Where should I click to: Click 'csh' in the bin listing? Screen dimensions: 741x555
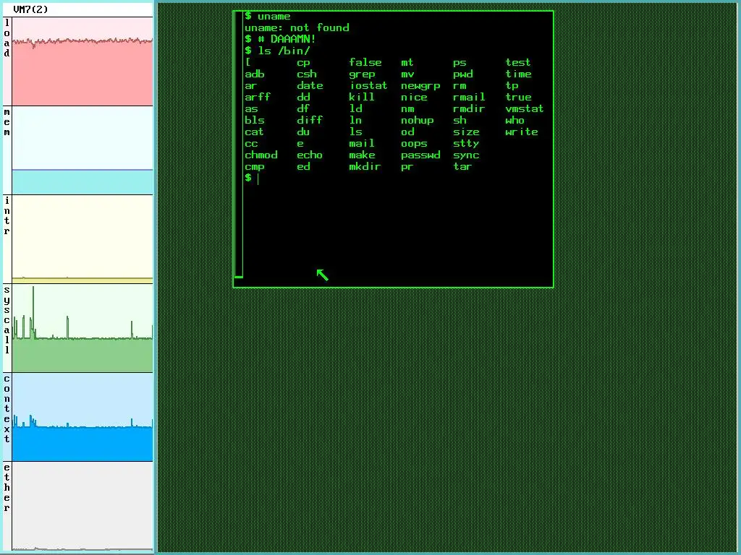[307, 74]
